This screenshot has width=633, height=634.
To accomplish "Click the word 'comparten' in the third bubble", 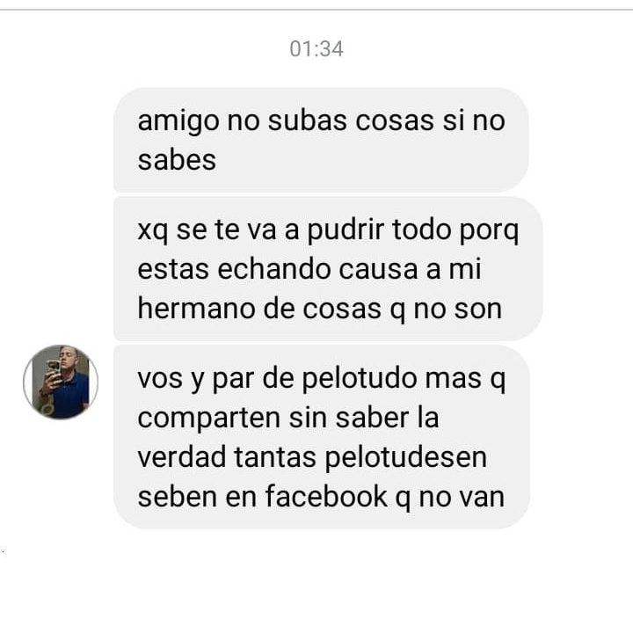I will (x=208, y=418).
